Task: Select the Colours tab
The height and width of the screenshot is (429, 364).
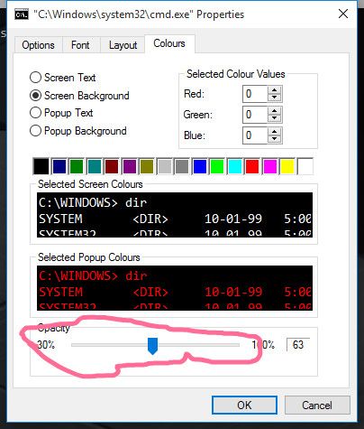Action: (x=169, y=43)
